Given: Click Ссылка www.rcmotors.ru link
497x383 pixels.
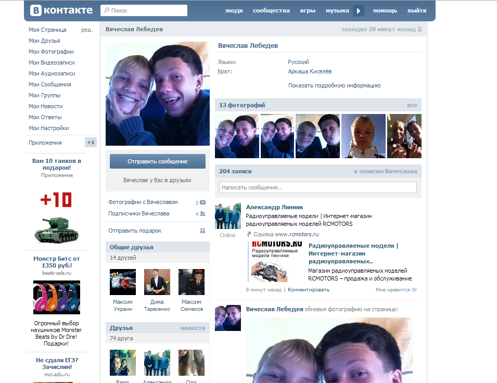Looking at the screenshot, I should (x=286, y=234).
